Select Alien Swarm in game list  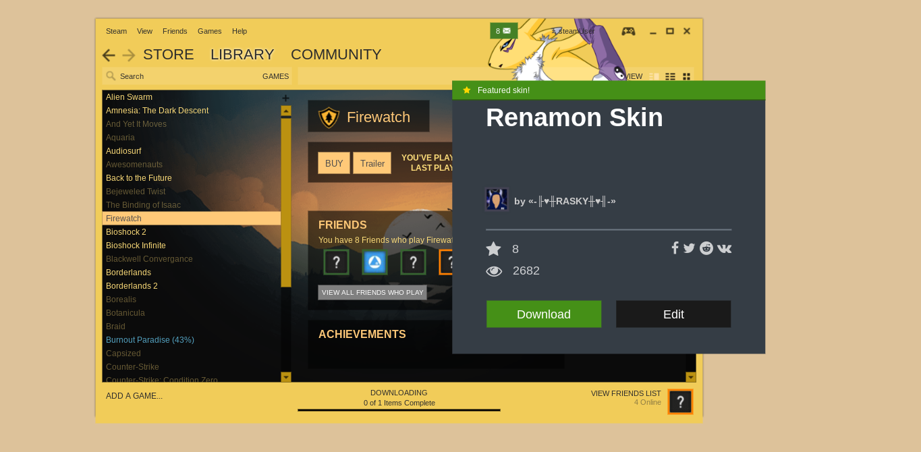[192, 97]
